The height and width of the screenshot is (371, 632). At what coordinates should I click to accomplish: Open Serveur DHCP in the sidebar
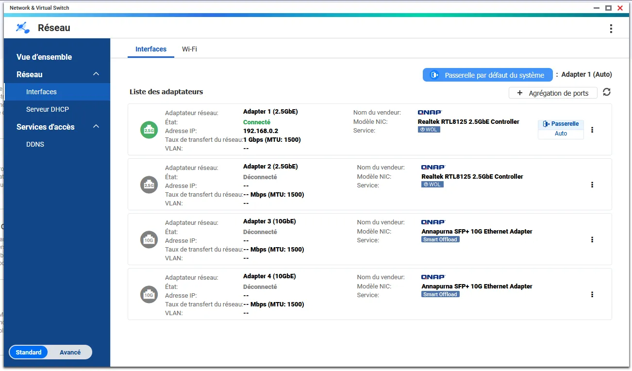[x=48, y=109]
